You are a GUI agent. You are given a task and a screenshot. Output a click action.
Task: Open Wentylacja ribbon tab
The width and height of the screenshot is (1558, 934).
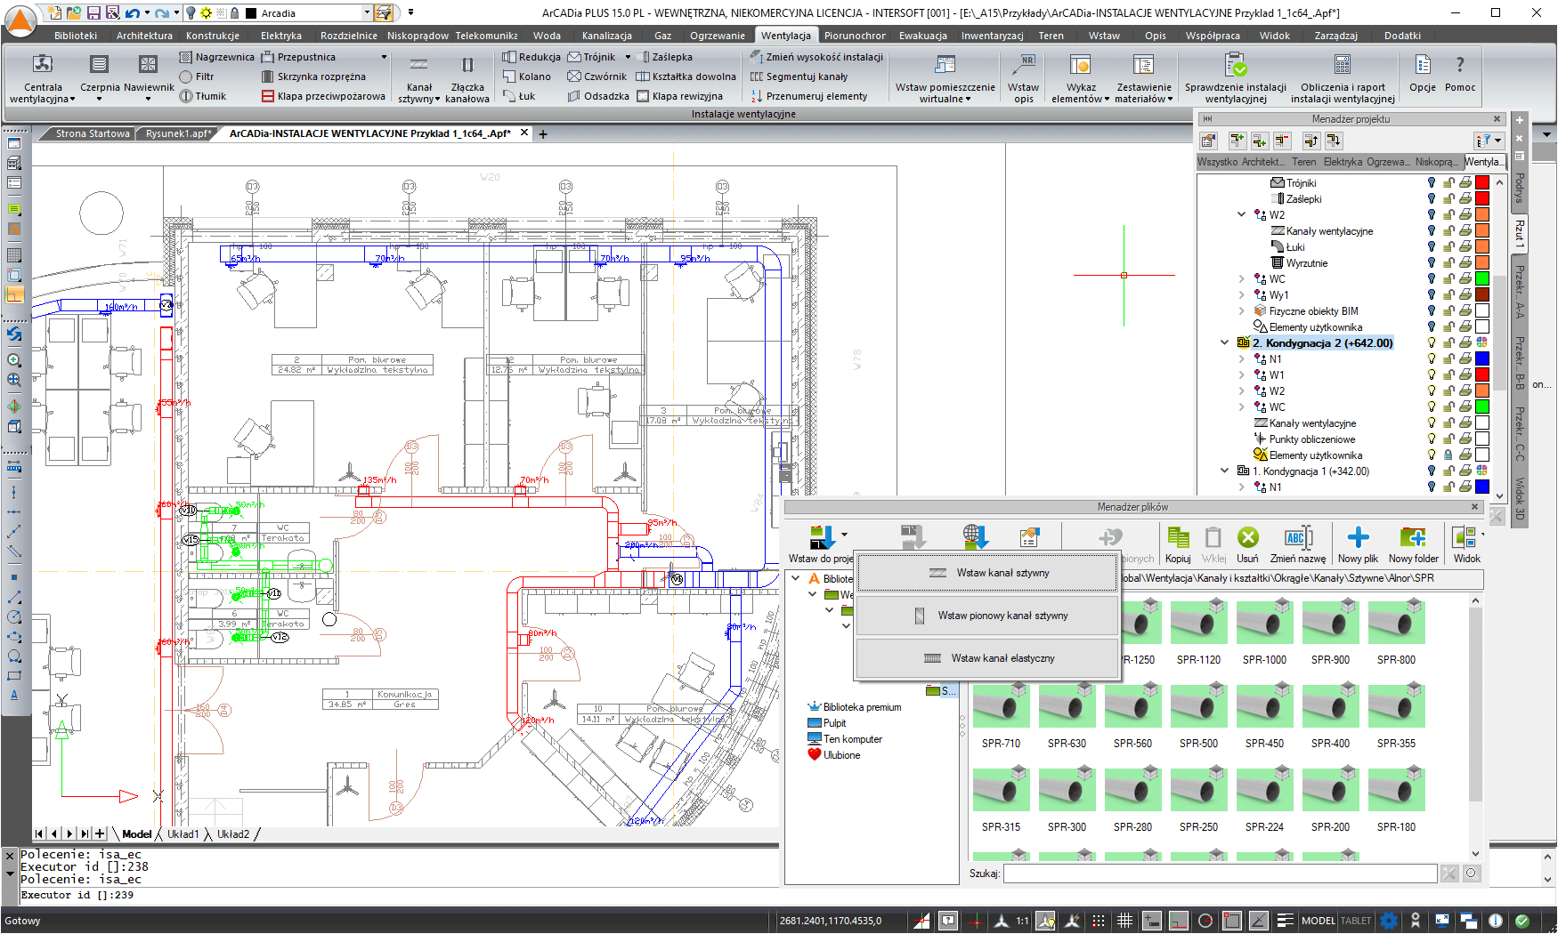[786, 36]
